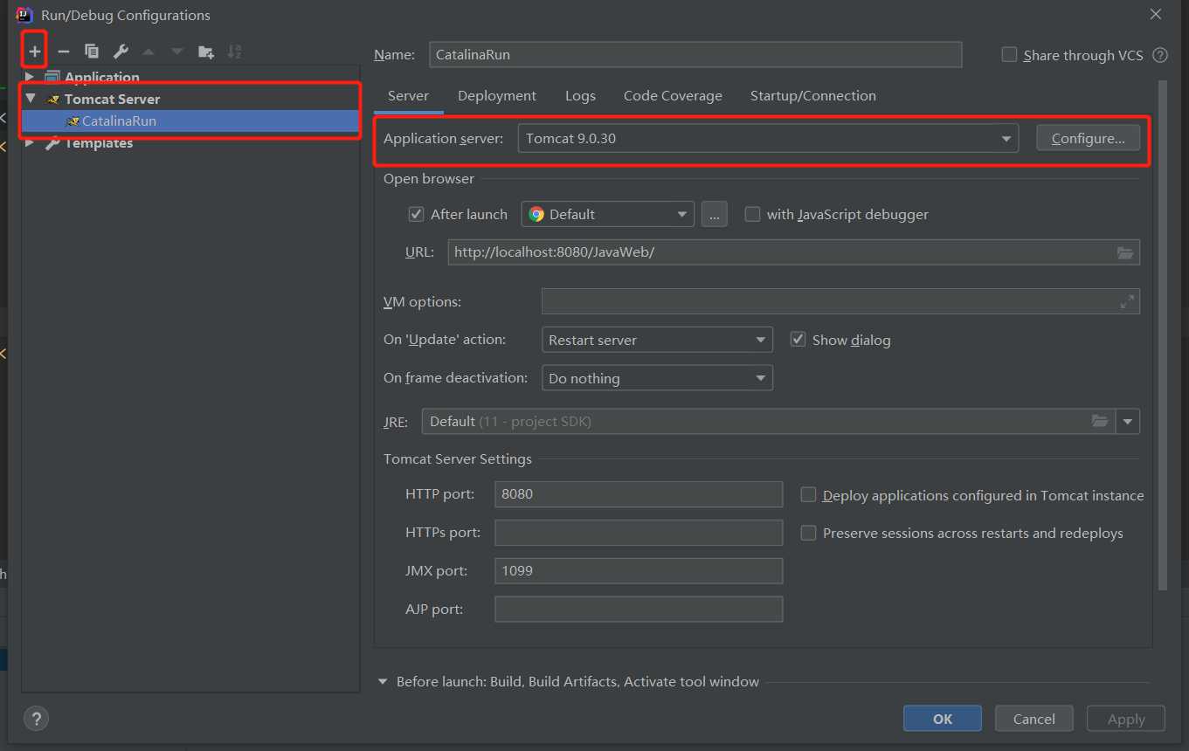Expand the Templates tree node
The height and width of the screenshot is (751, 1189).
(30, 142)
